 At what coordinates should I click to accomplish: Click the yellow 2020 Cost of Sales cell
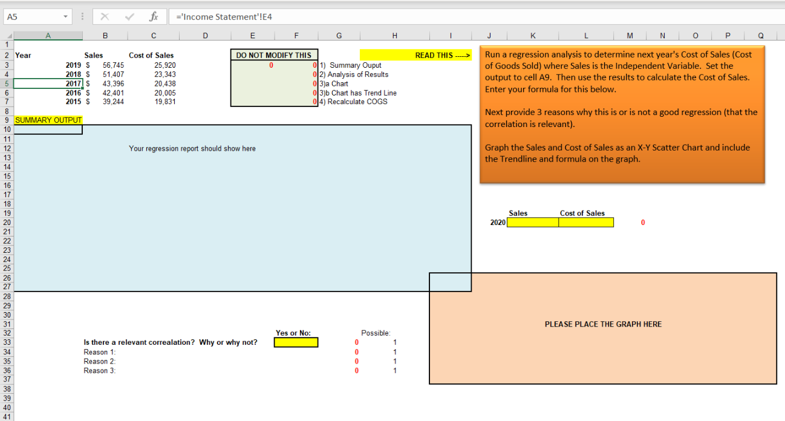584,222
